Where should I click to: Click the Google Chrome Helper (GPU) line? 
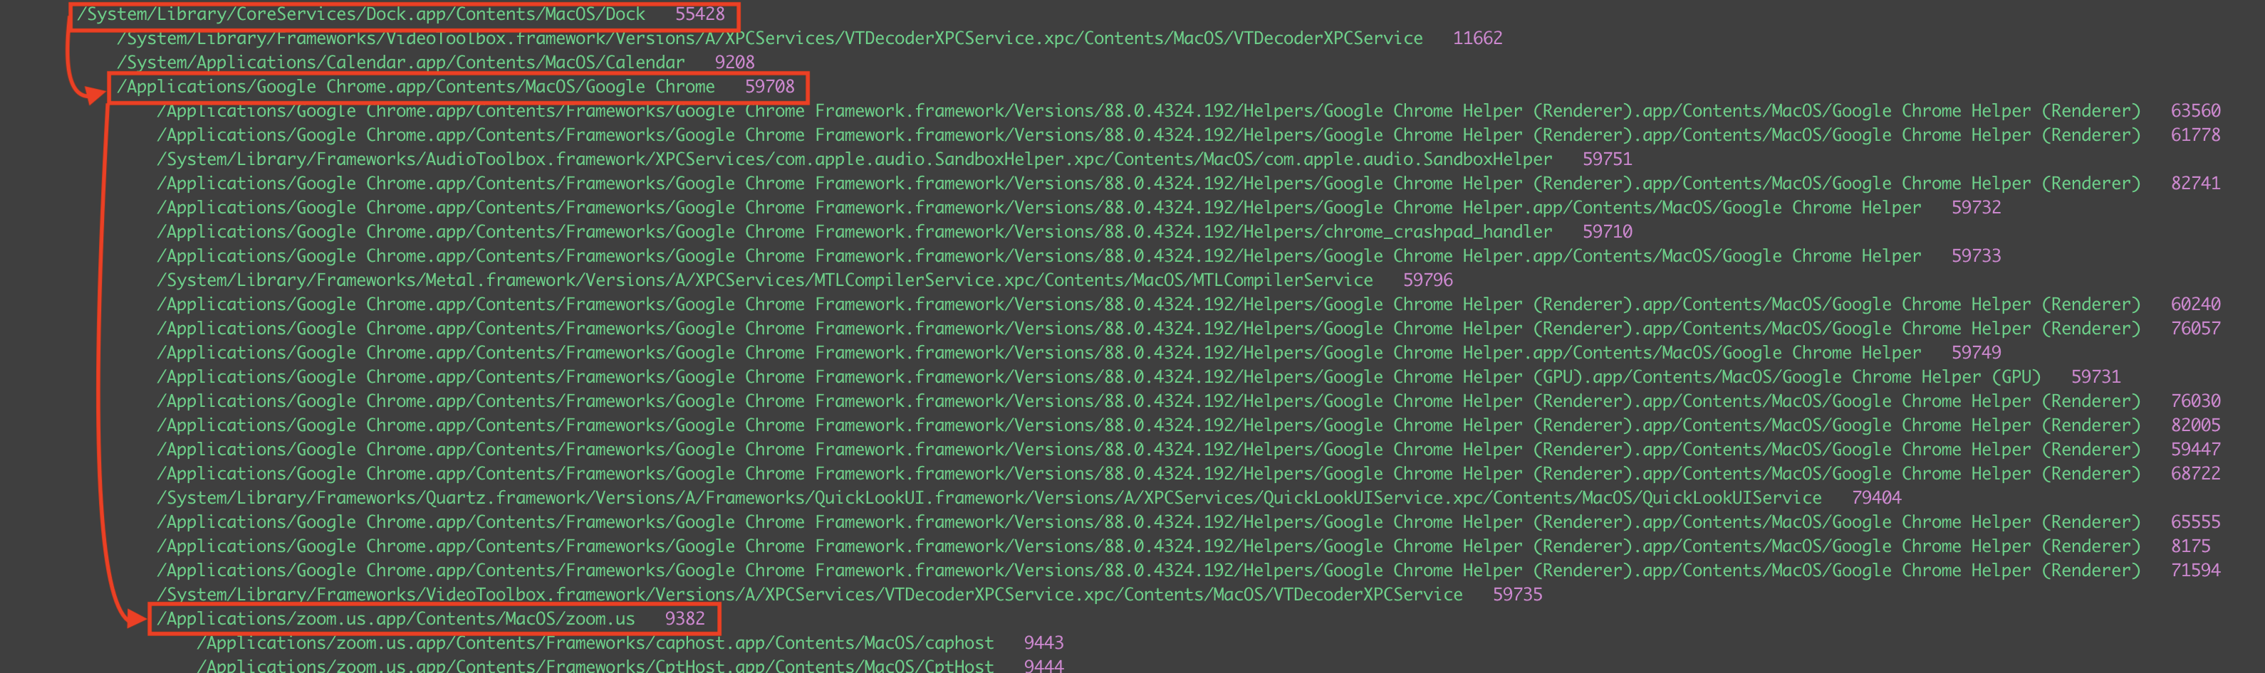[1098, 377]
